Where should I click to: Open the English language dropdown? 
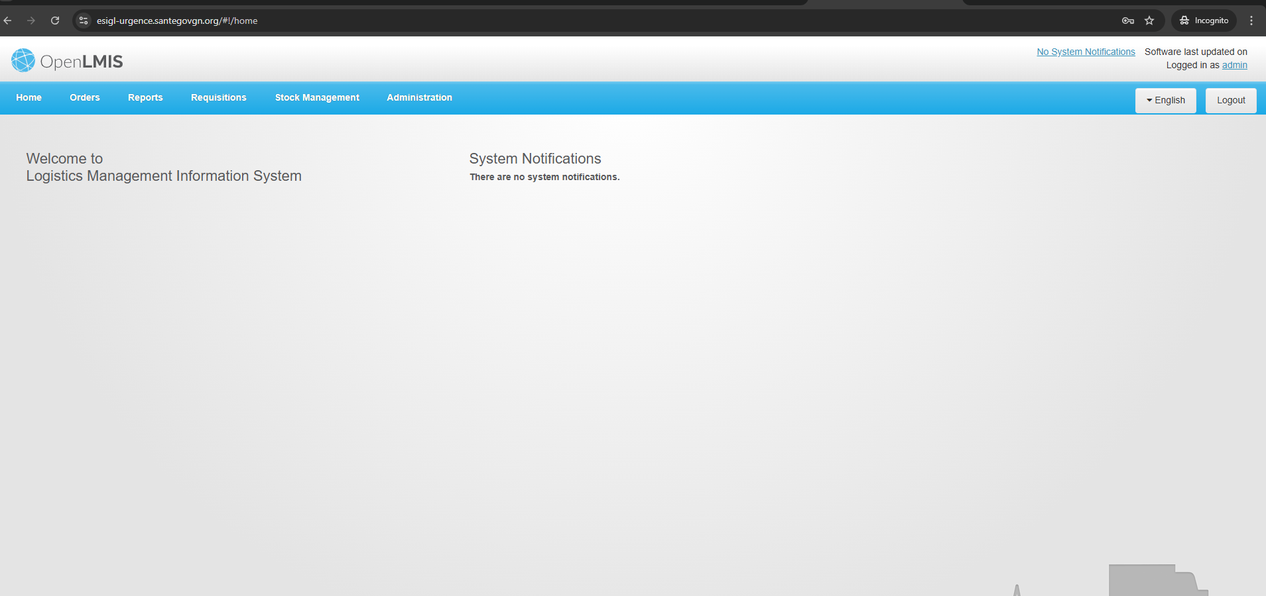[1165, 100]
